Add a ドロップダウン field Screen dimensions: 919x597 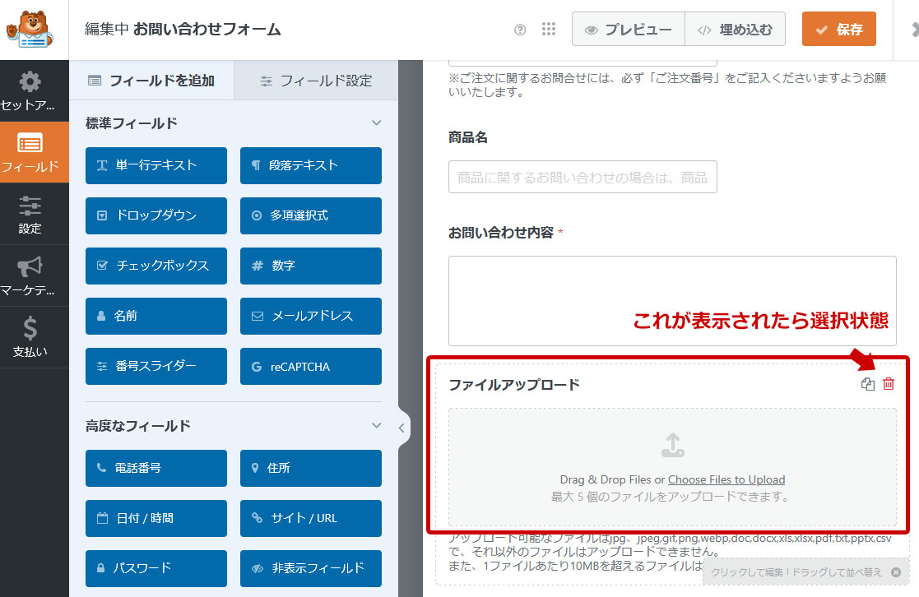pyautogui.click(x=155, y=215)
